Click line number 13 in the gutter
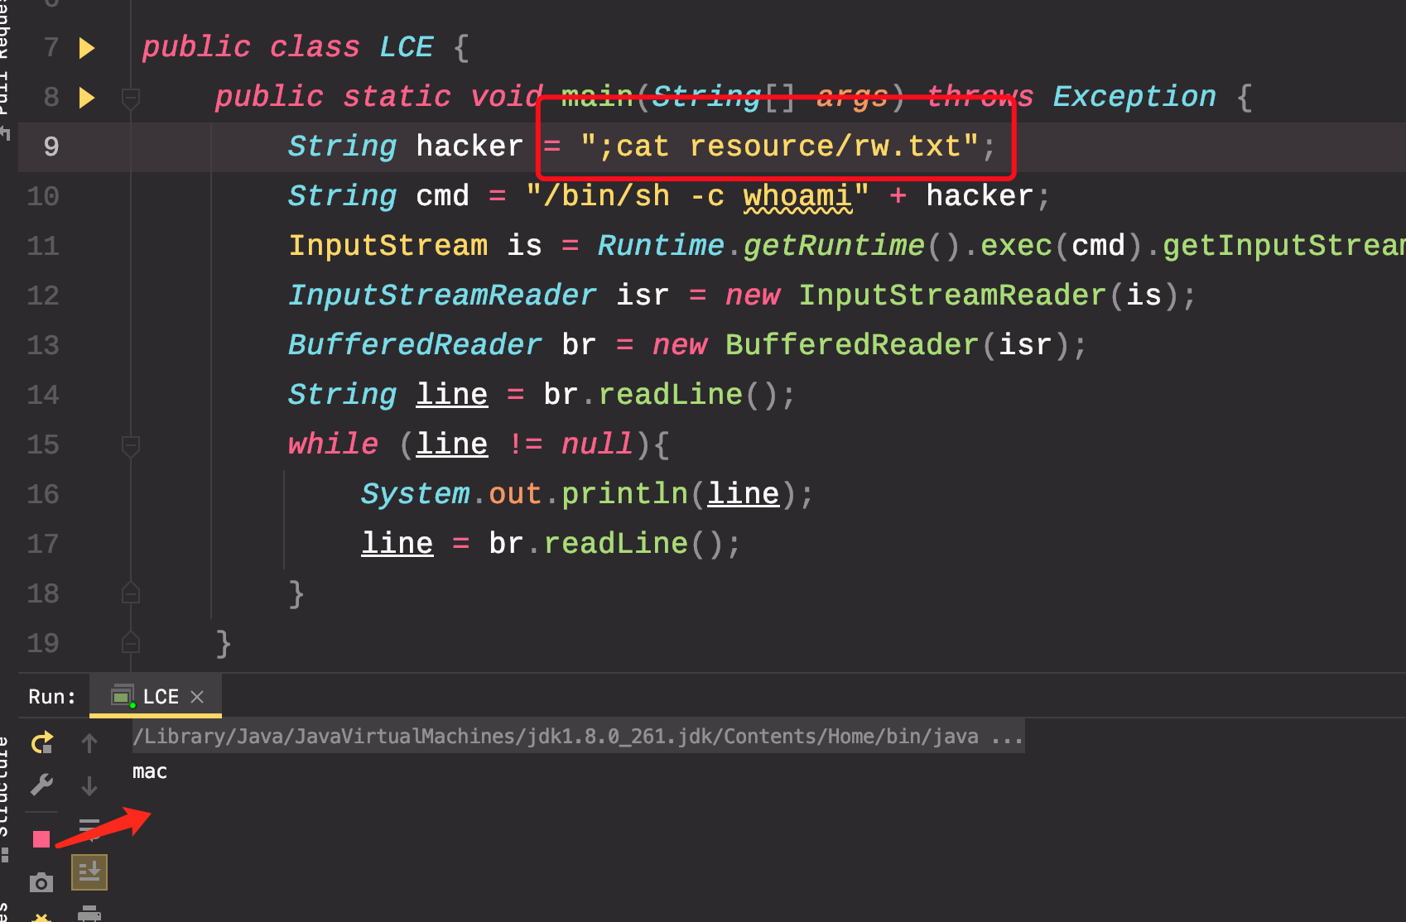Viewport: 1406px width, 922px height. (43, 346)
